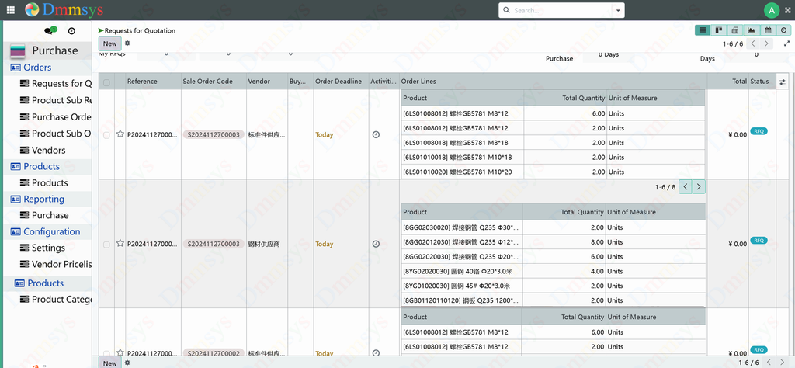
Task: Check the 标准件供应 S2024112700003 row checkbox
Action: pos(106,135)
